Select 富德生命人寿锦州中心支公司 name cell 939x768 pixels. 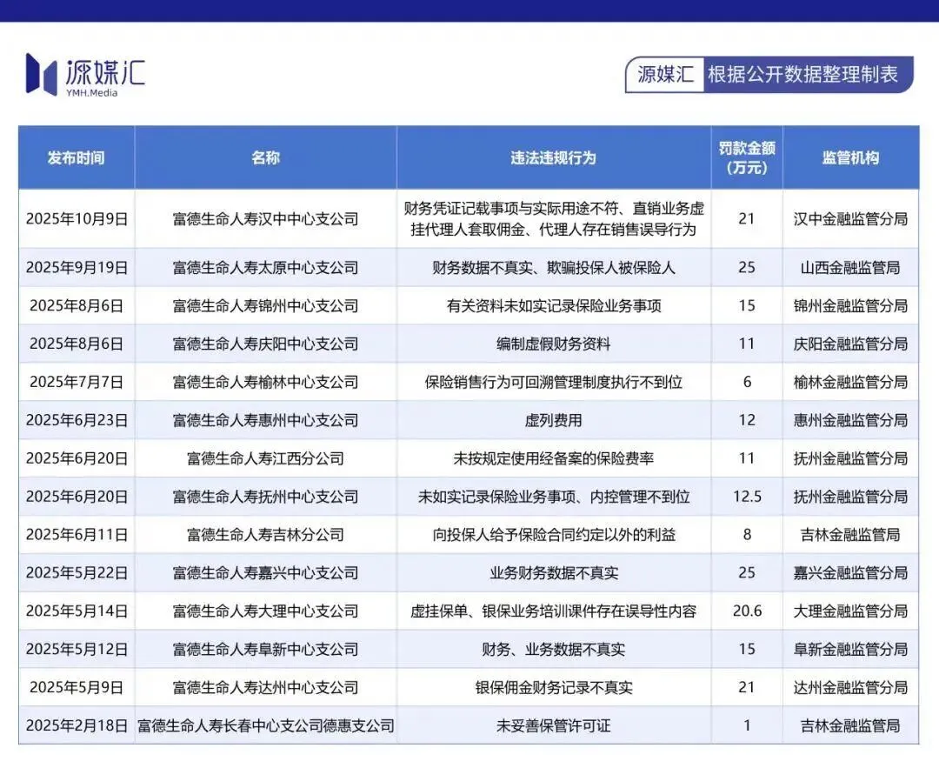(x=266, y=305)
